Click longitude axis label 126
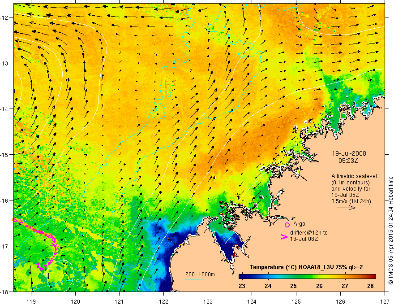 pyautogui.click(x=340, y=301)
